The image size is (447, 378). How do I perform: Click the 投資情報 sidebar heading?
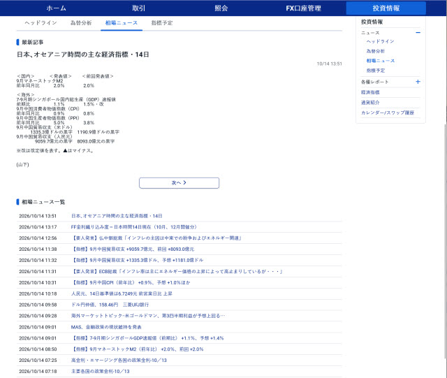pyautogui.click(x=372, y=22)
